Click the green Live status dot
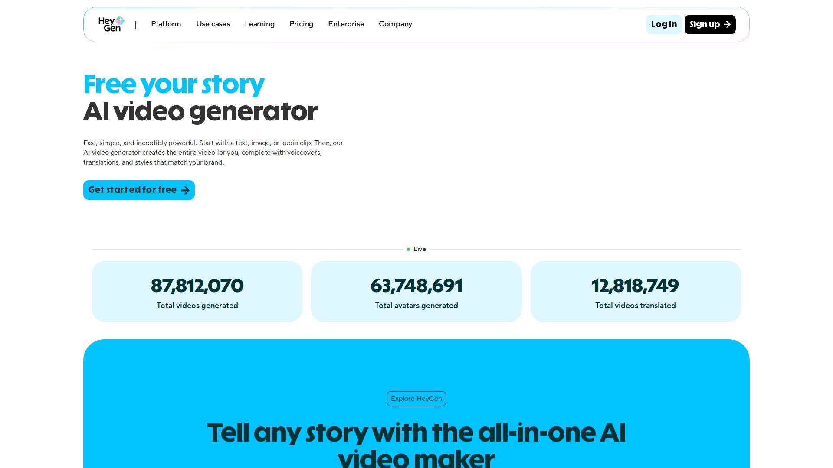 tap(408, 249)
